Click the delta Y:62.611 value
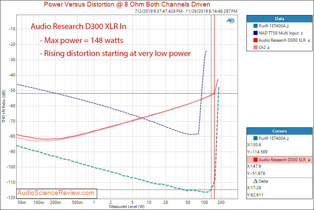Image resolution: width=314 pixels, height=210 pixels. 255,195
